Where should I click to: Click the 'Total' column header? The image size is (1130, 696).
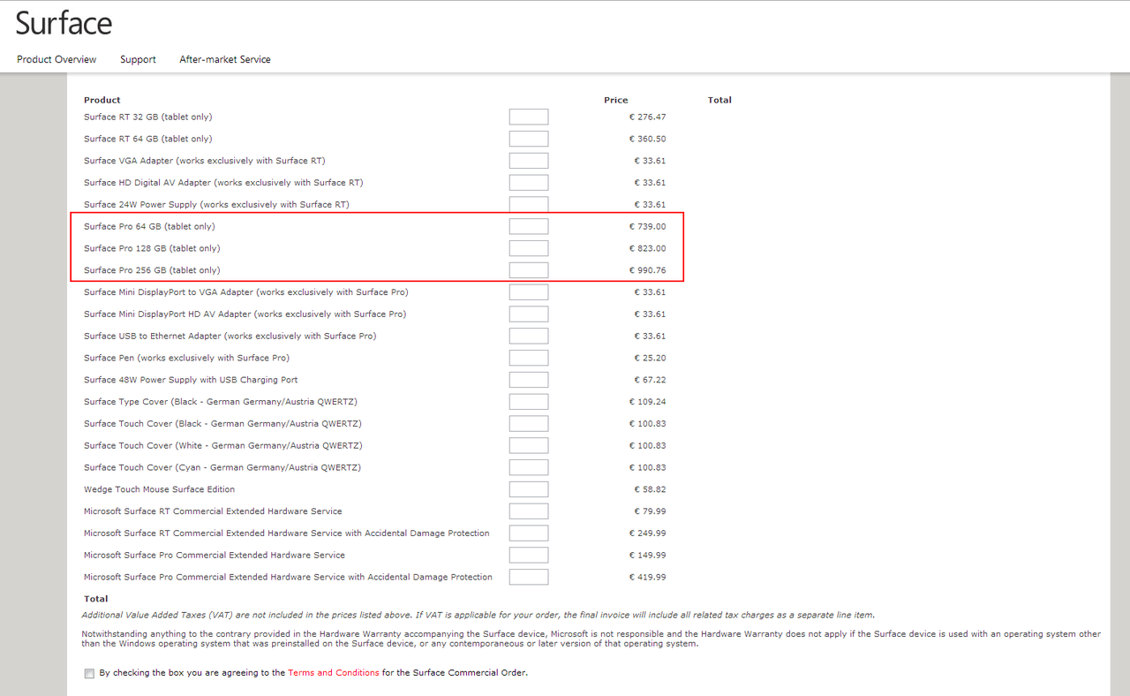719,100
